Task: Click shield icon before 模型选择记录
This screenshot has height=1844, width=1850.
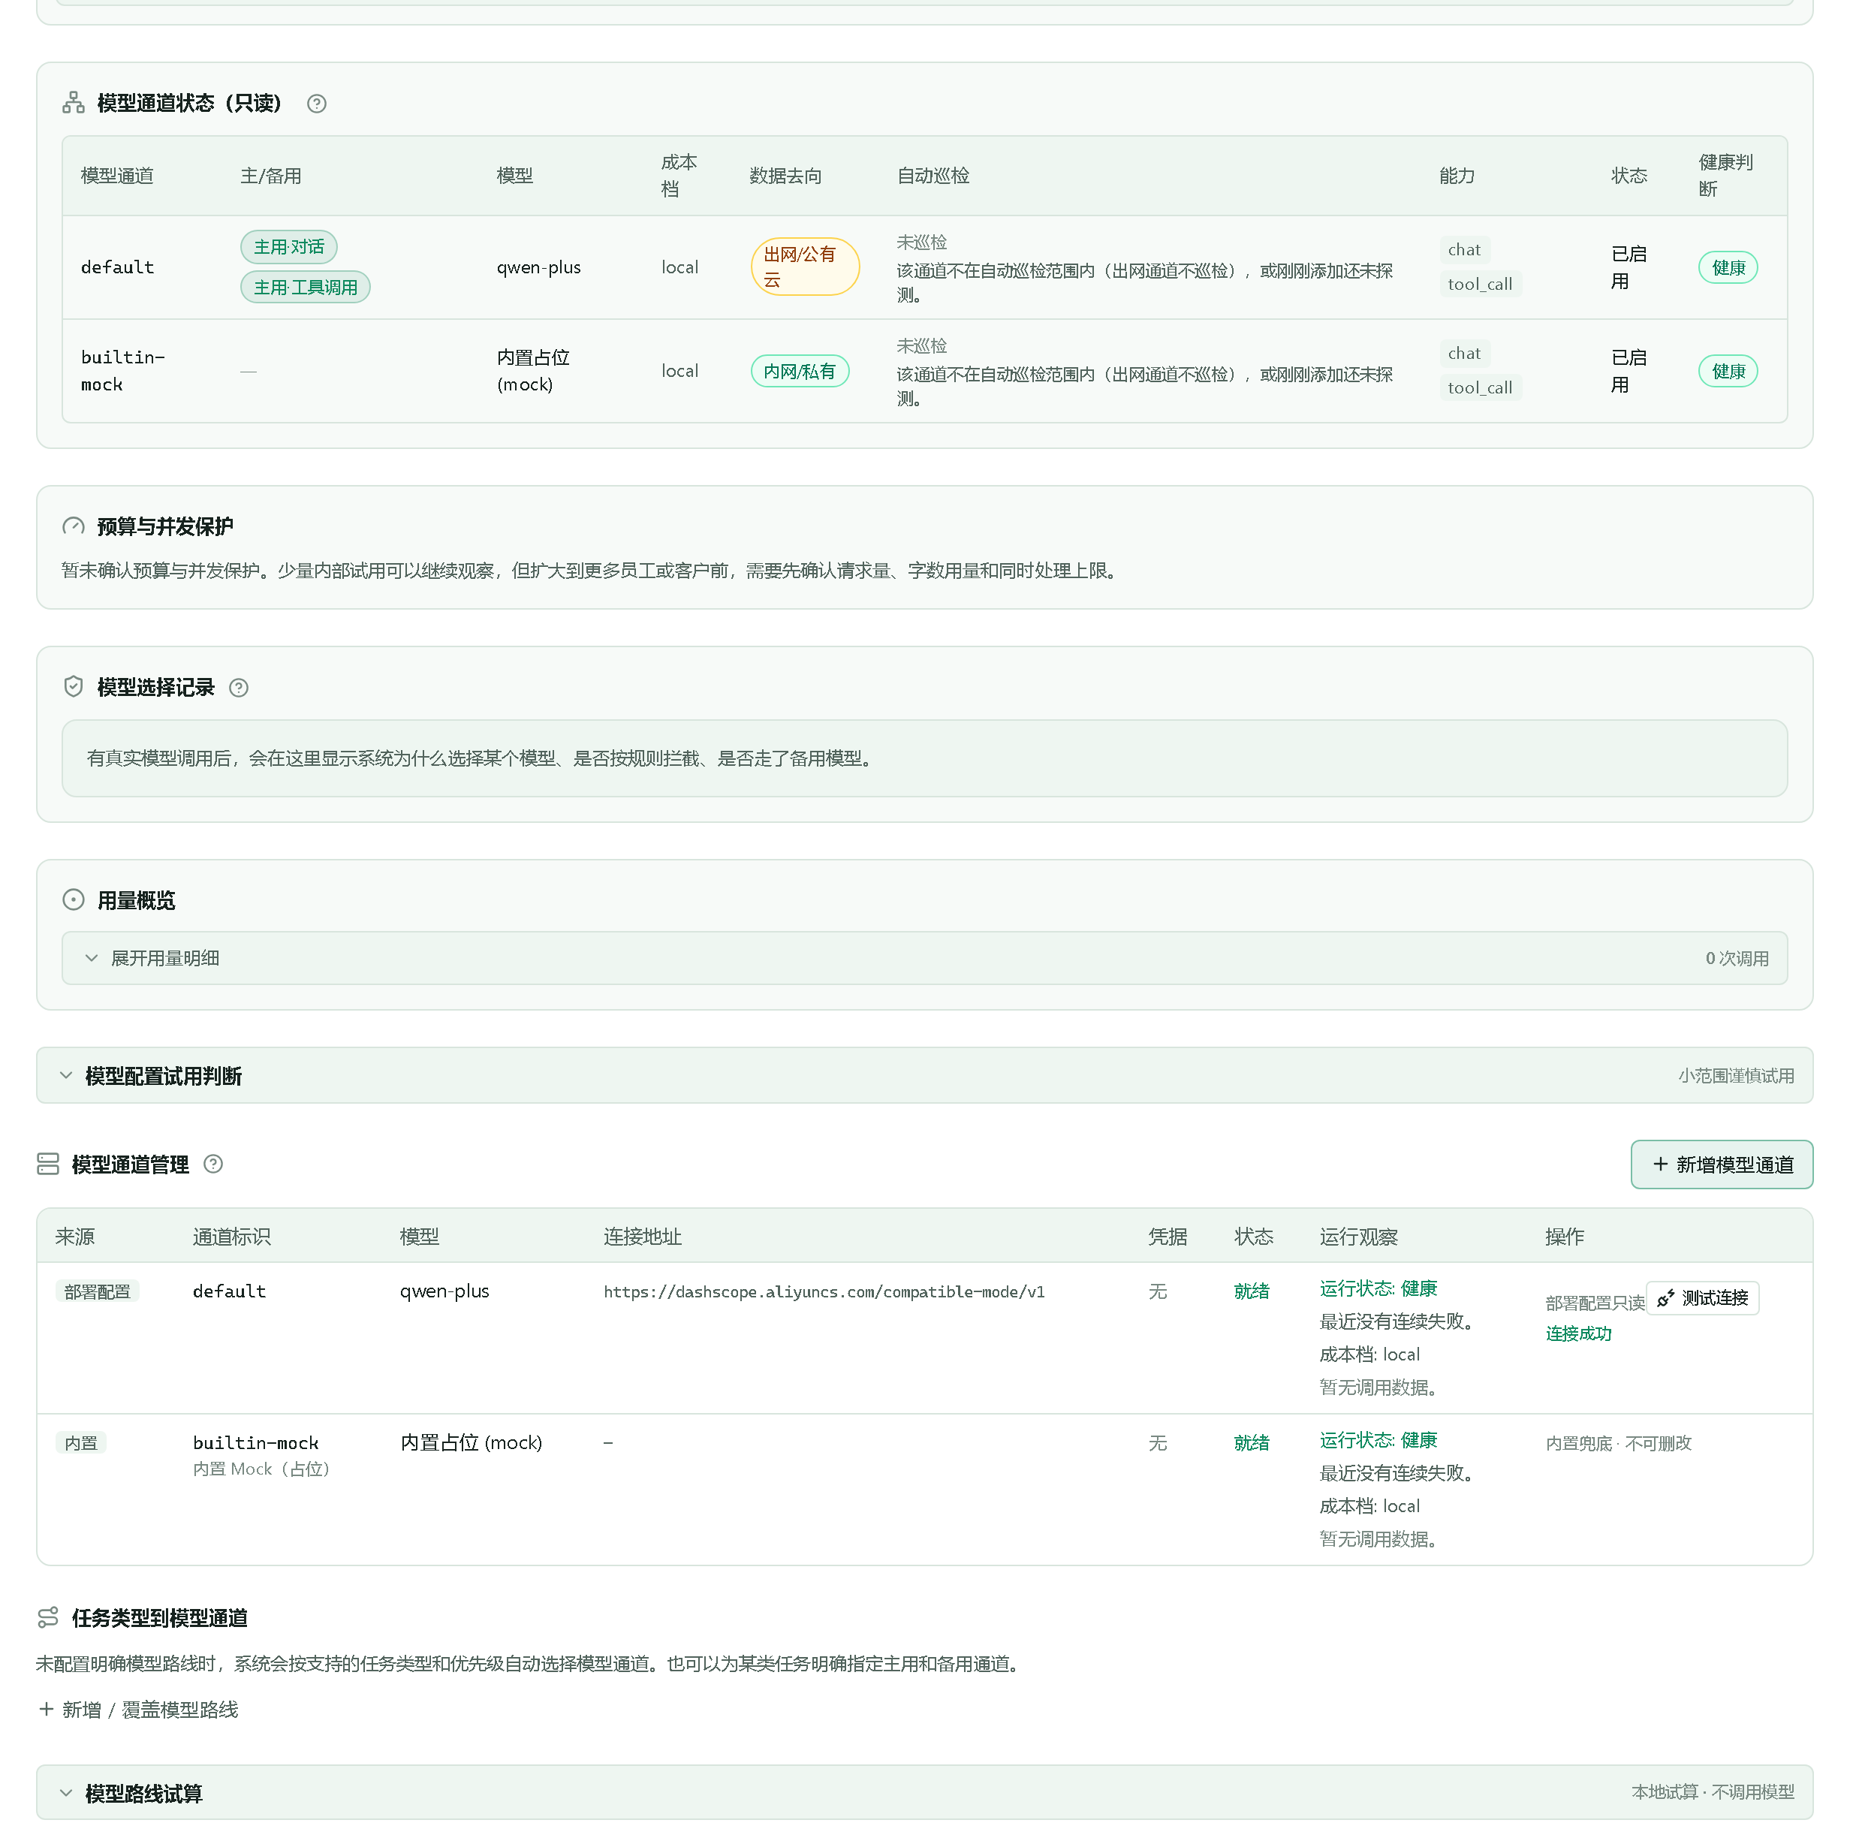Action: pyautogui.click(x=74, y=686)
